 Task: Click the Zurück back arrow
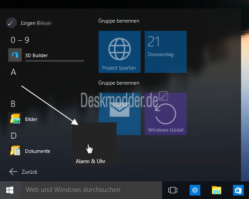[x=13, y=172]
